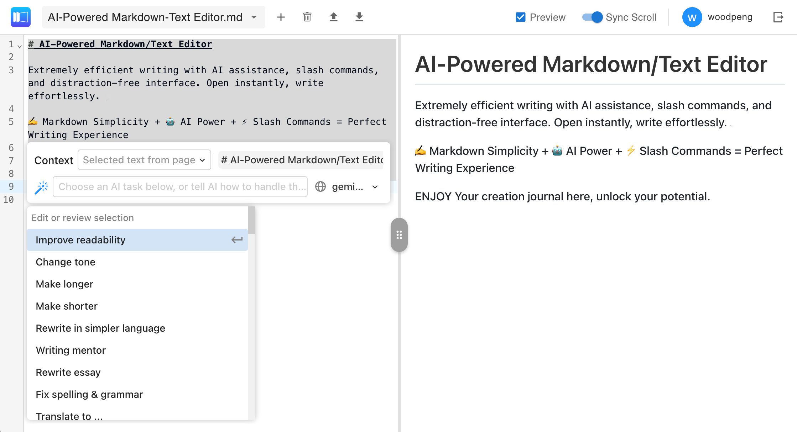
Task: Delete the document using the trash icon
Action: (307, 17)
